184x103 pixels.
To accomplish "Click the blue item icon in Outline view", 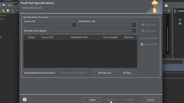I will point(180,20).
